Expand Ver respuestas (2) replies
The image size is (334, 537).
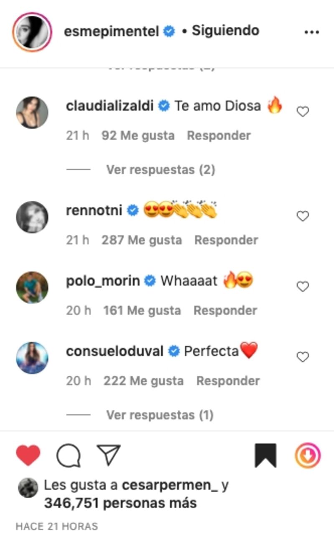click(x=160, y=170)
